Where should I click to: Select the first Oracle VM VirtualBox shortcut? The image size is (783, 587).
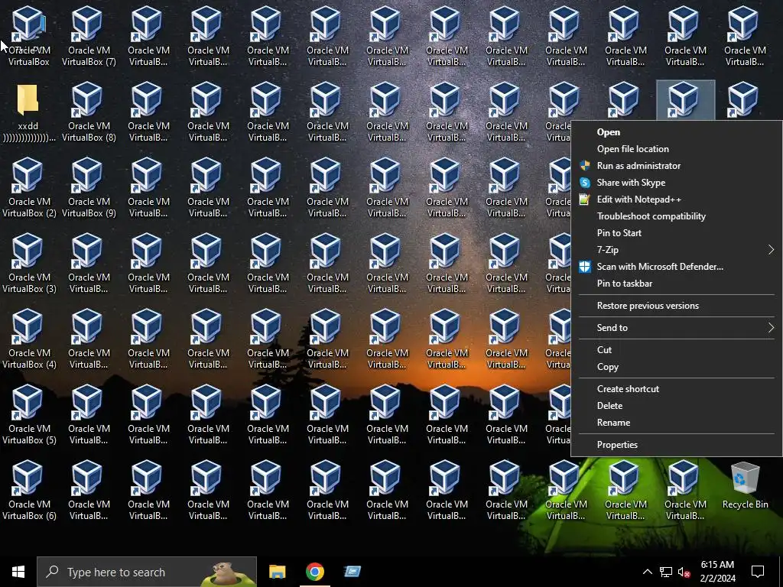29,36
